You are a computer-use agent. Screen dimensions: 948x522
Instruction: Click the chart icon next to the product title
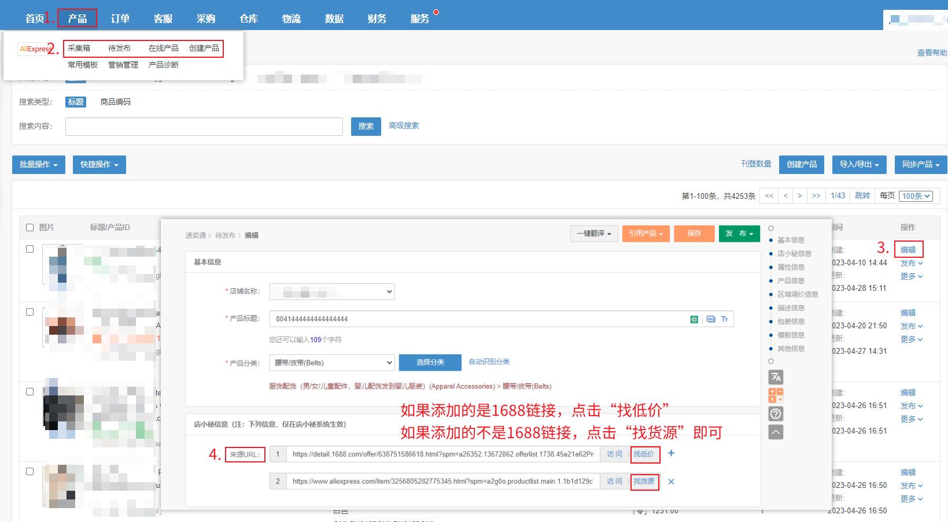tap(711, 319)
